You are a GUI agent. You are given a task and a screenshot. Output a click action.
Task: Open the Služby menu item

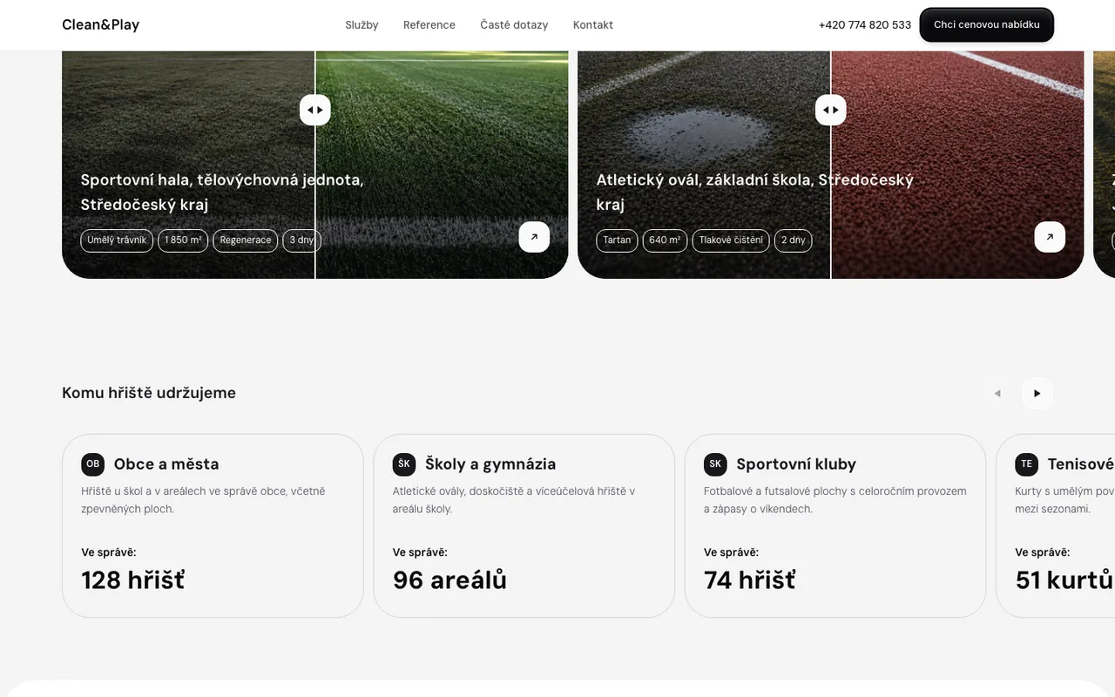click(362, 25)
